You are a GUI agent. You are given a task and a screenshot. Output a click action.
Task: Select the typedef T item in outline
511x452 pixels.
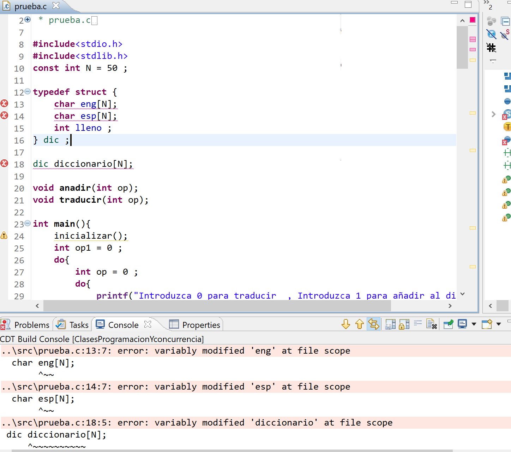point(507,127)
